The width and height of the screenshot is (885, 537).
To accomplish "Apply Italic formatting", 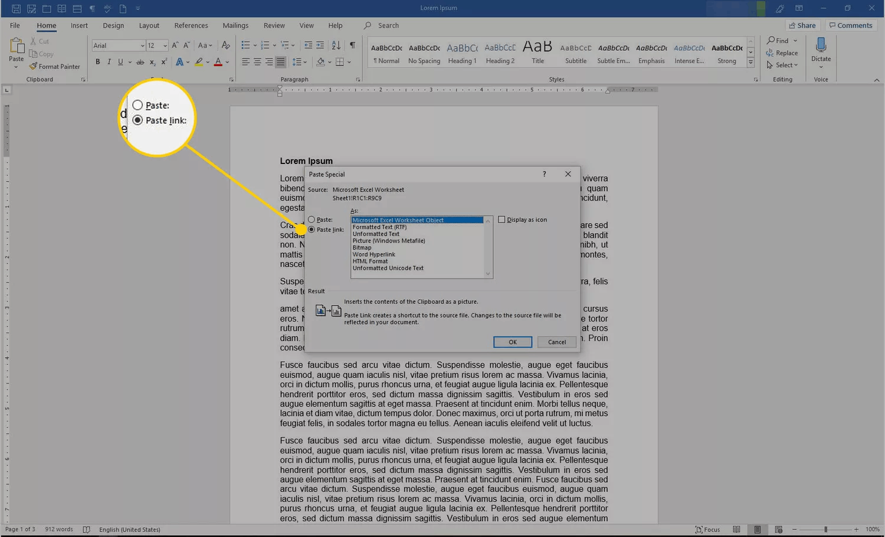I will point(109,62).
